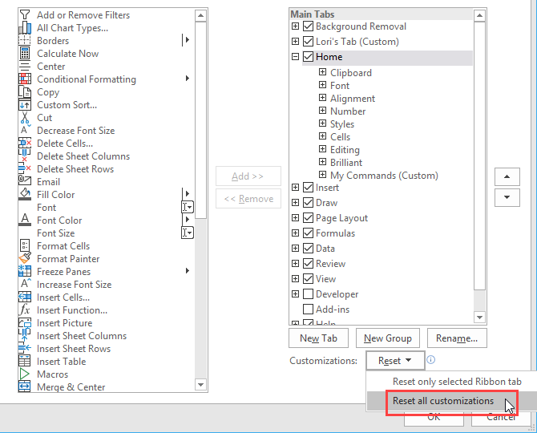537x433 pixels.
Task: Choose the Calculate Now calculator icon
Action: click(25, 54)
